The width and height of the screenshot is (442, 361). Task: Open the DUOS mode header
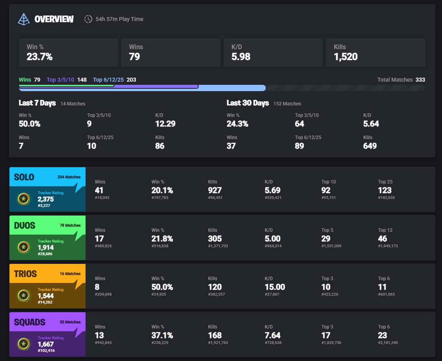click(48, 225)
